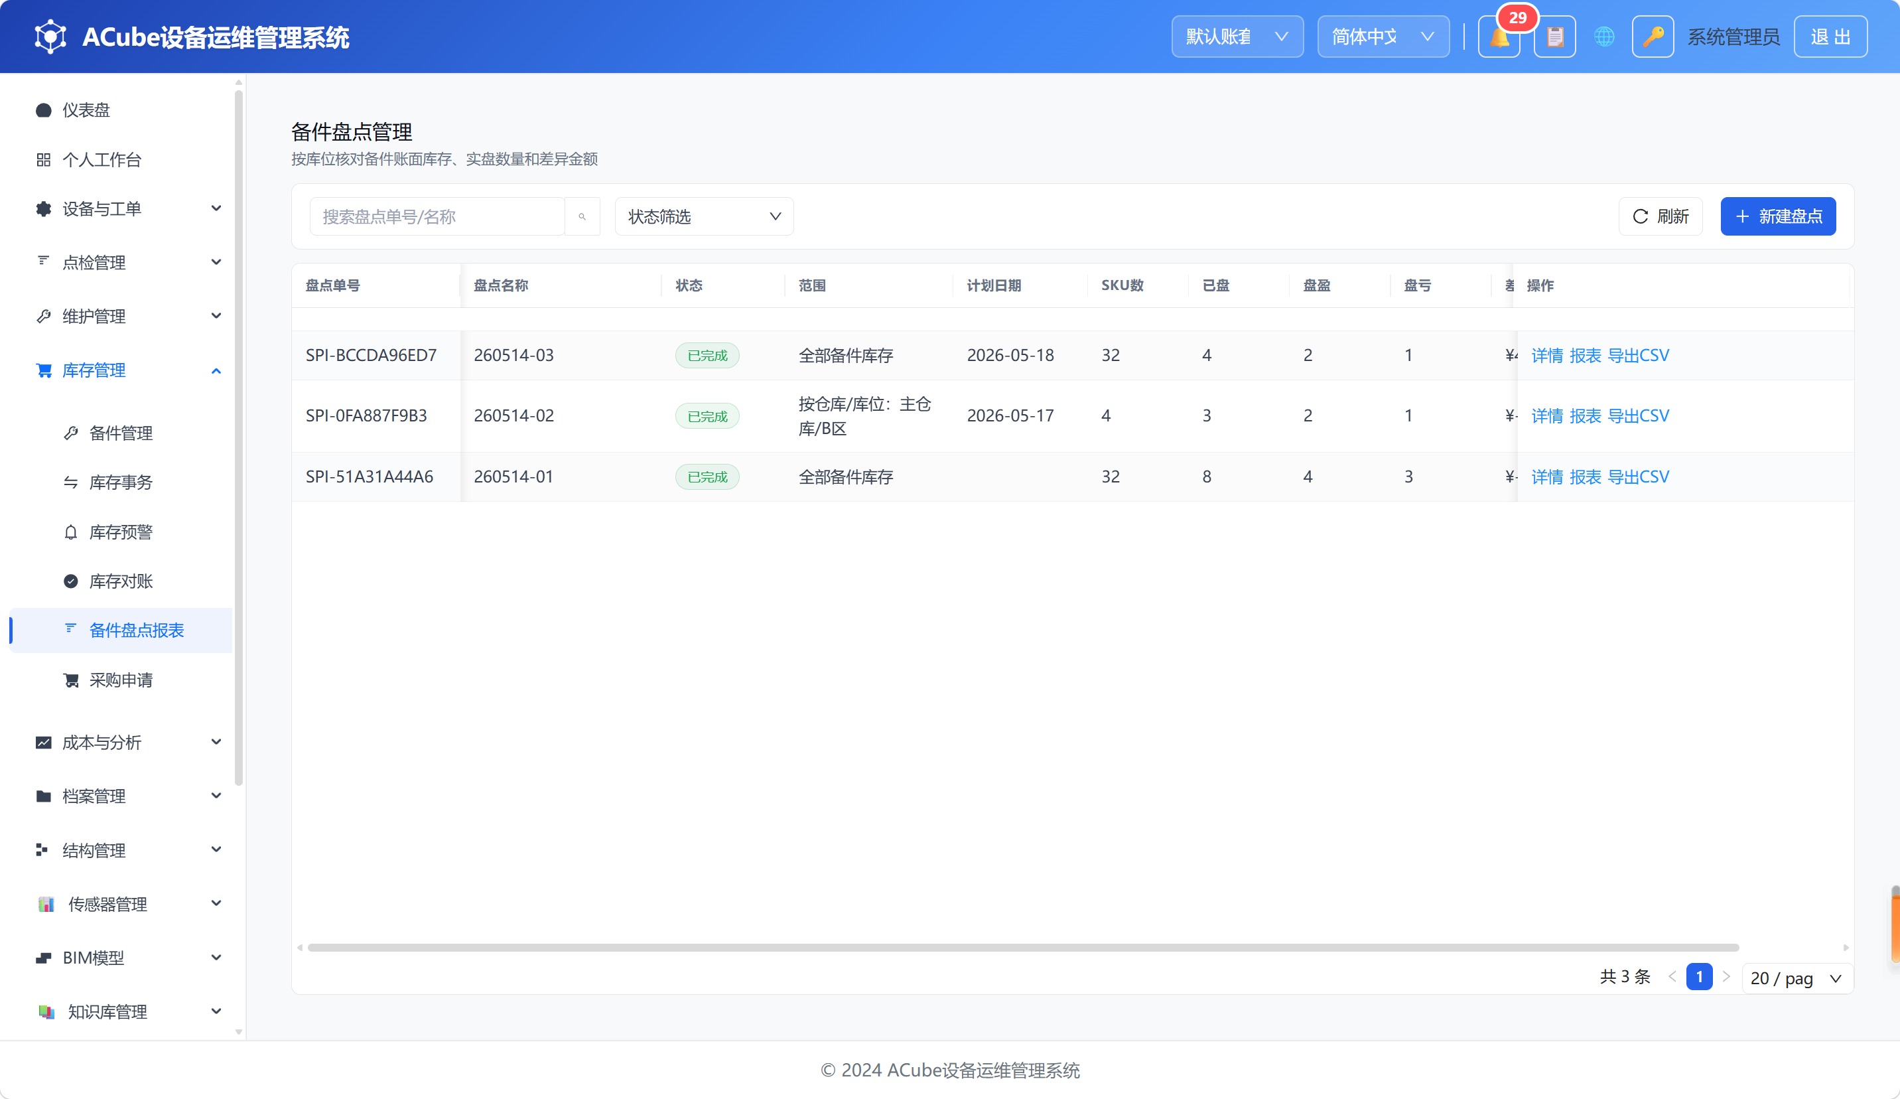The width and height of the screenshot is (1900, 1099).
Task: Click the clipboard icon in the header
Action: point(1554,37)
